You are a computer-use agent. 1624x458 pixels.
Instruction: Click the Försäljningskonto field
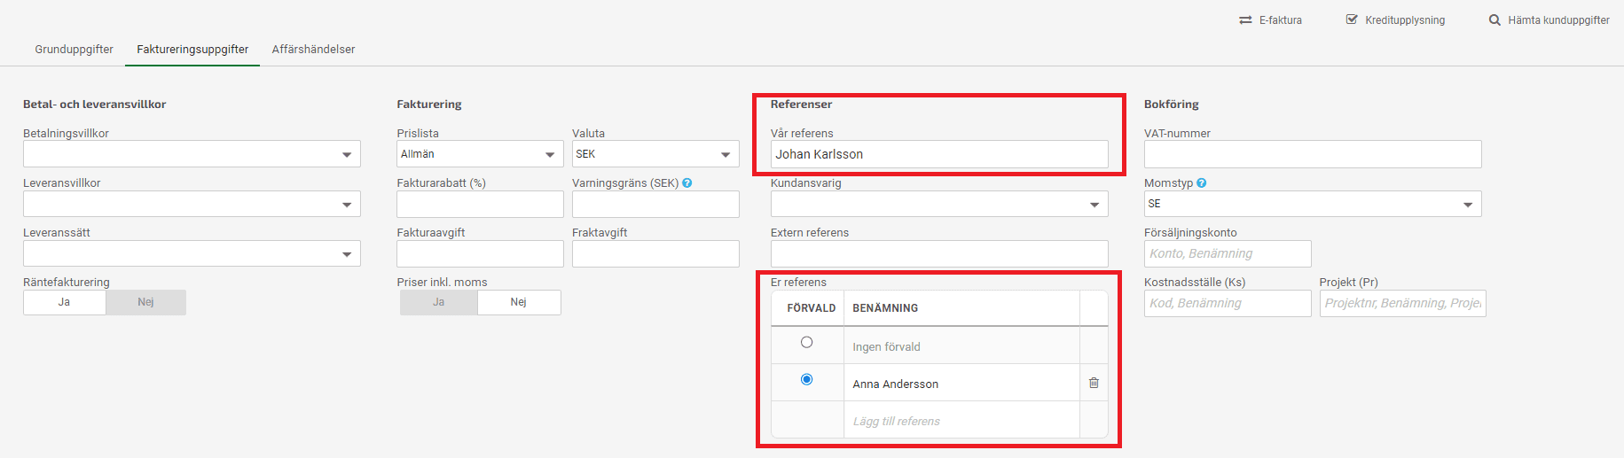pos(1228,253)
